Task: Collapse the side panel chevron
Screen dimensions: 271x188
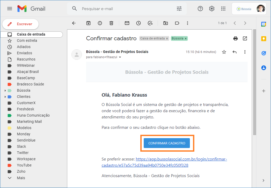Action: (x=263, y=180)
